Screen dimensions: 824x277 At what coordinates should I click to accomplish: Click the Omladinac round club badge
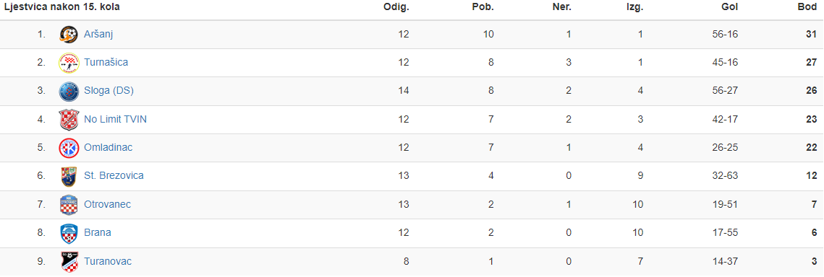pos(69,148)
